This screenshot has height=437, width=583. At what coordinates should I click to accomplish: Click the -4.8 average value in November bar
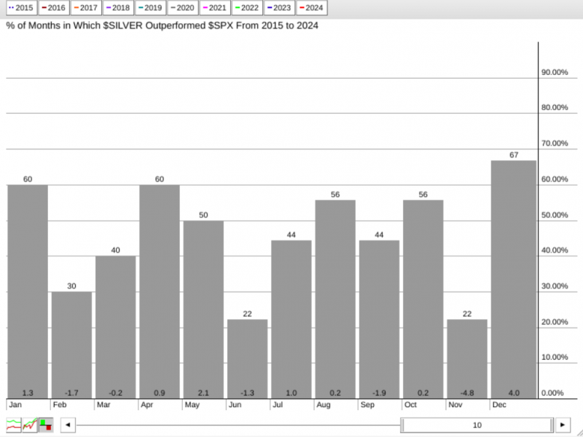click(467, 393)
